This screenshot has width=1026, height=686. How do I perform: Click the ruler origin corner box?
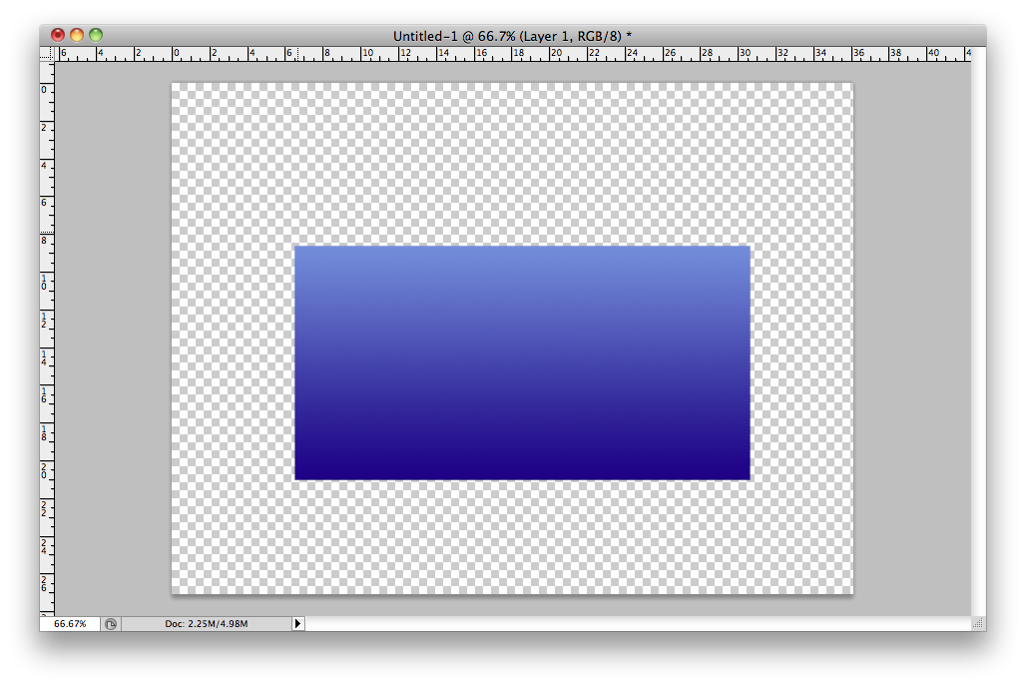pos(47,54)
